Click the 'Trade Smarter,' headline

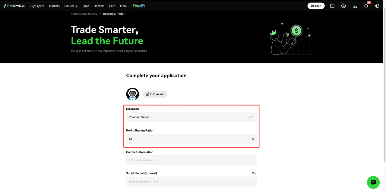click(104, 30)
